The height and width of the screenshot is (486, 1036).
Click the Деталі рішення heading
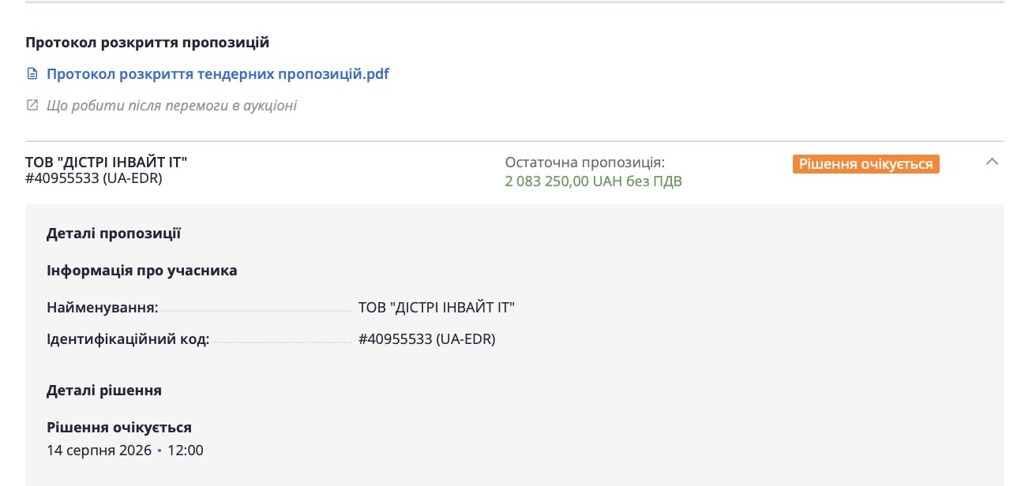click(104, 391)
